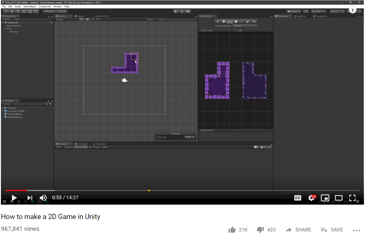Choose the Tile Palette move tool

[x=224, y=22]
